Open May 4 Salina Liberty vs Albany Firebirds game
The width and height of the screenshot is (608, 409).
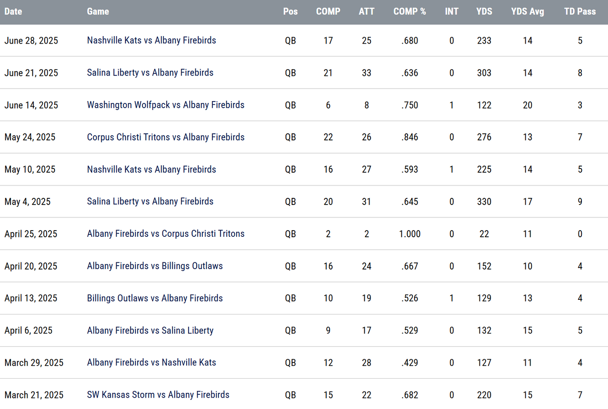coord(150,202)
